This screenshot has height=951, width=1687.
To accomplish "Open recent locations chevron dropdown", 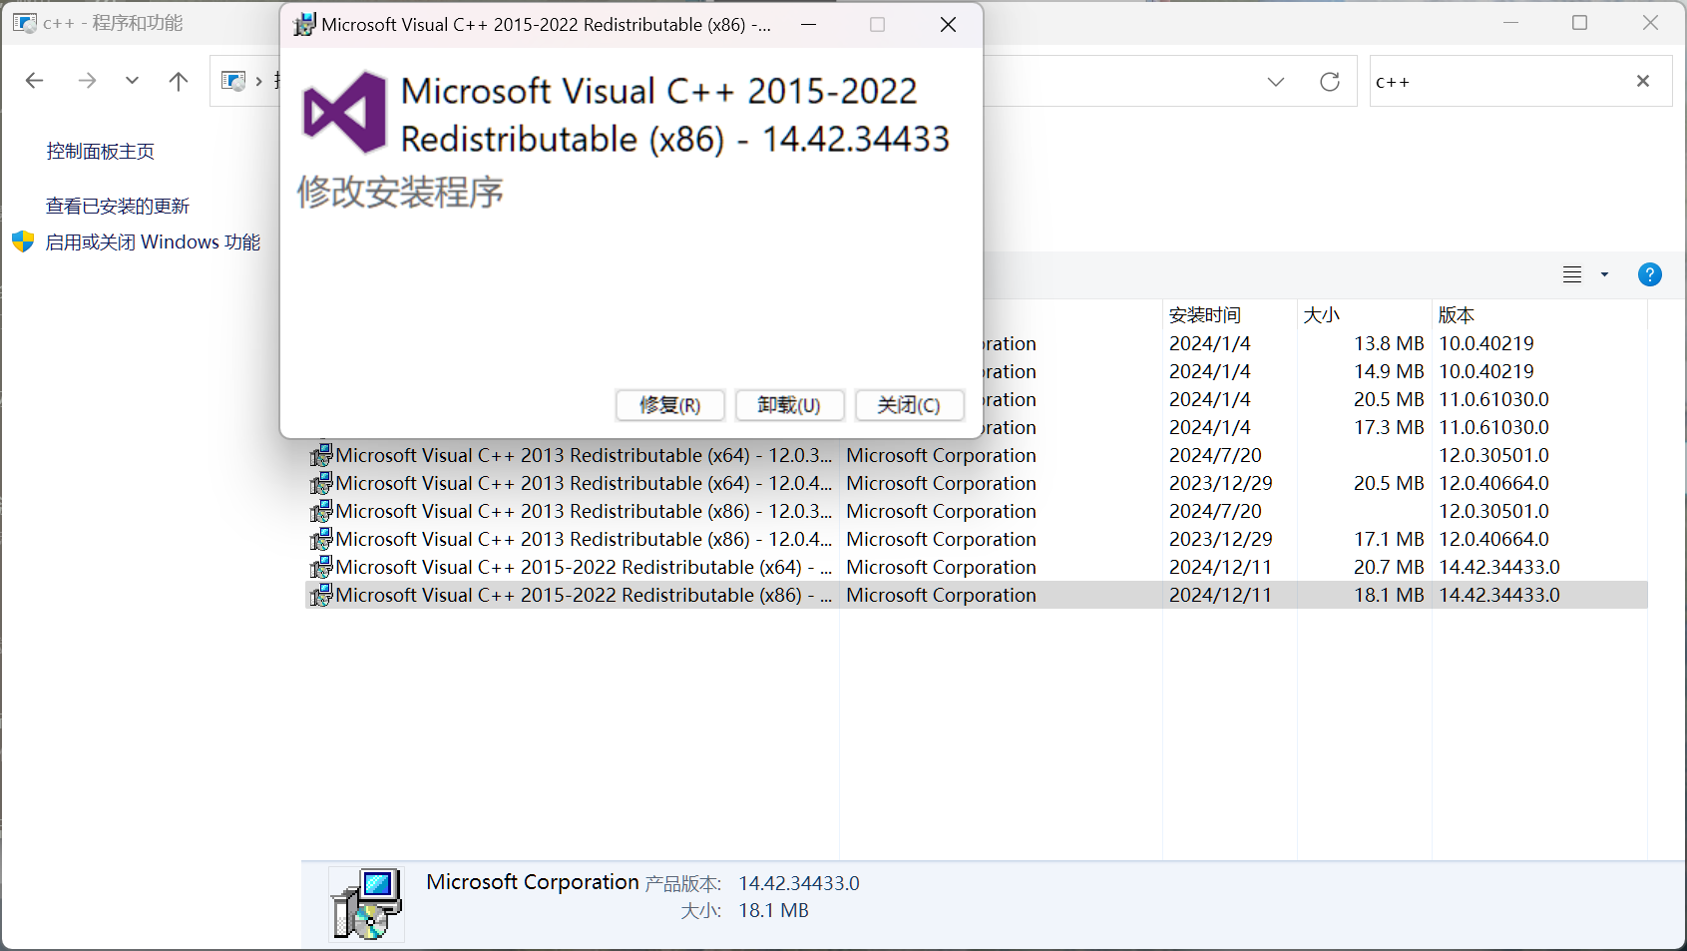I will click(x=132, y=81).
